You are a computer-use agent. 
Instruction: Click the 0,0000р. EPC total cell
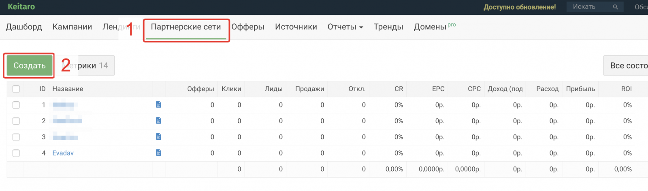pyautogui.click(x=431, y=169)
